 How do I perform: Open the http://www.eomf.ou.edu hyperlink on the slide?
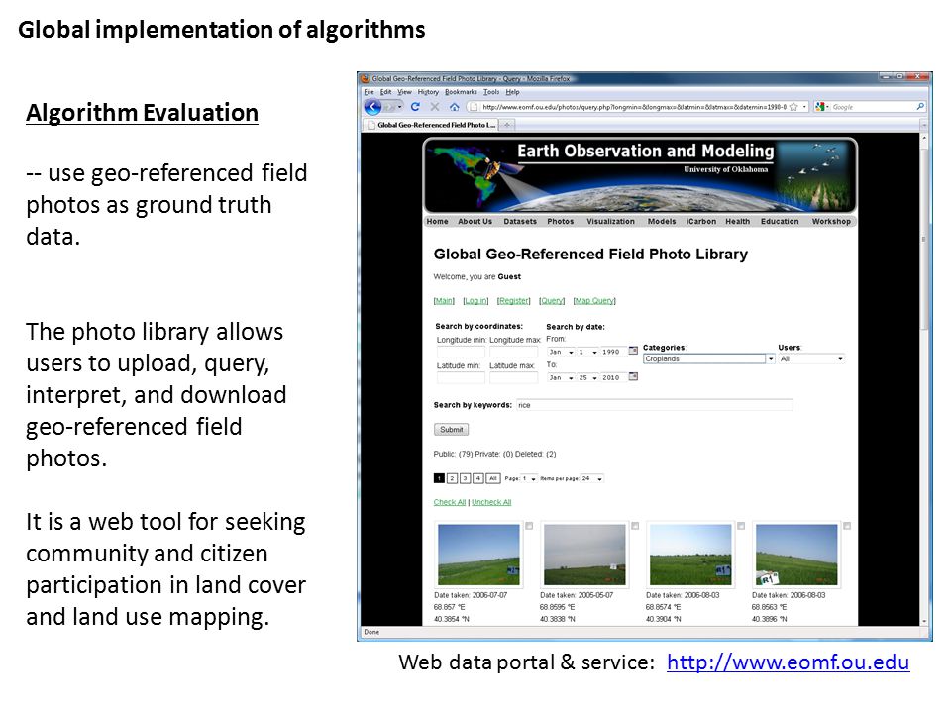[788, 662]
